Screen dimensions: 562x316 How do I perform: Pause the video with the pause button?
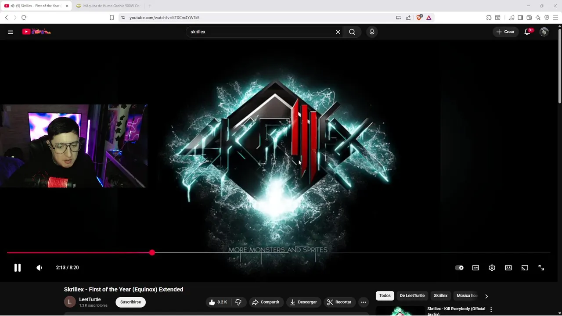point(18,268)
